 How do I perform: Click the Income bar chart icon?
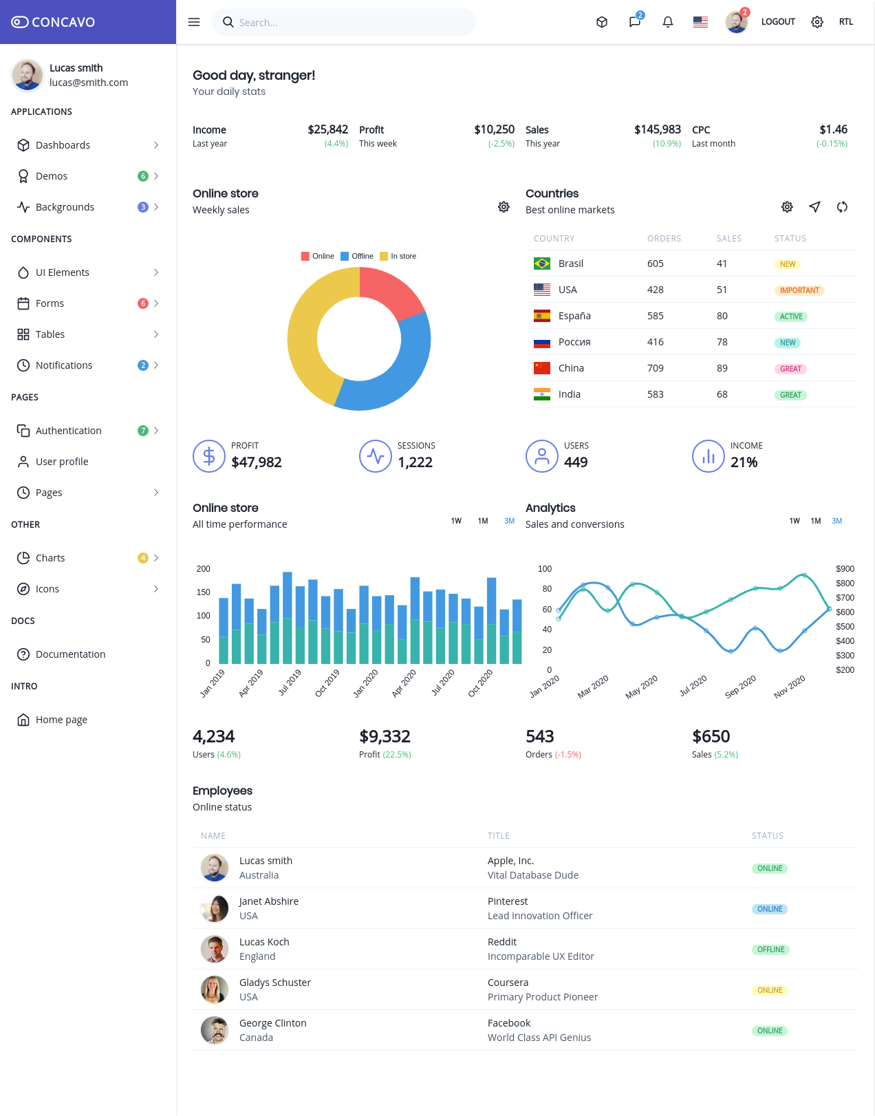point(709,456)
